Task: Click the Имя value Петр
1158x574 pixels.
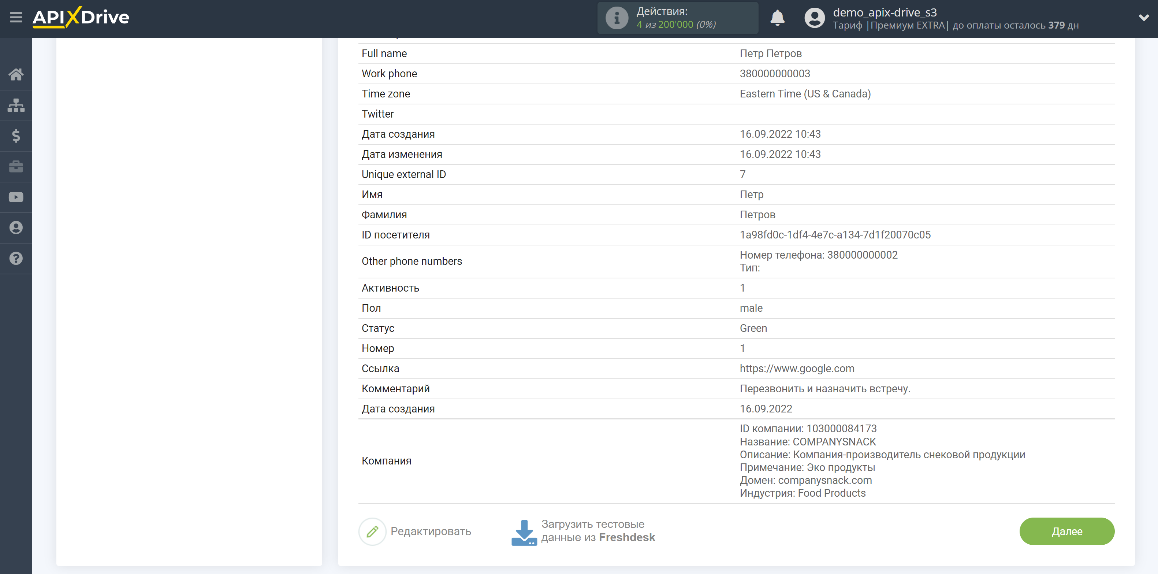Action: coord(752,195)
